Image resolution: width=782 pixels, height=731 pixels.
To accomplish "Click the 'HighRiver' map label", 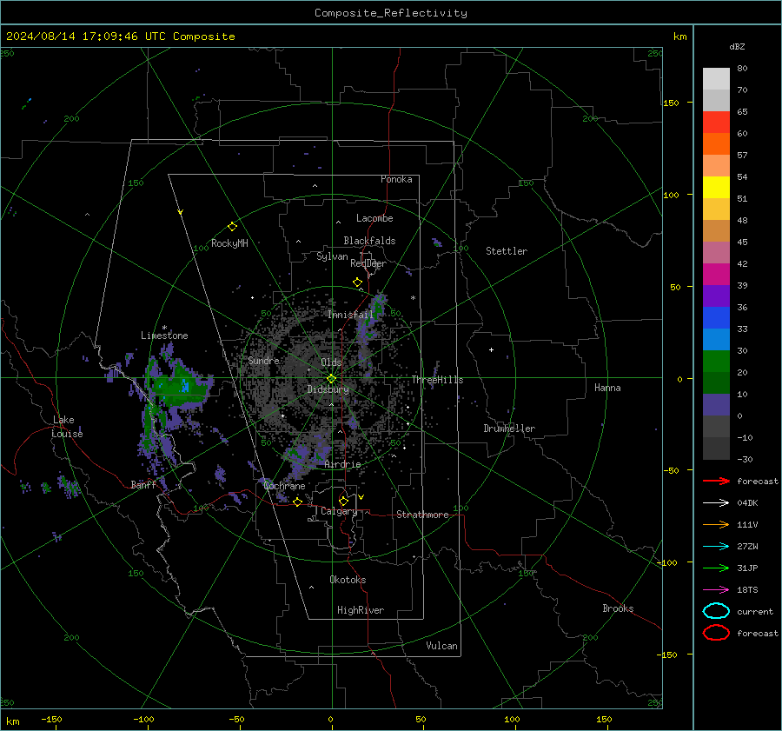I will pyautogui.click(x=361, y=610).
